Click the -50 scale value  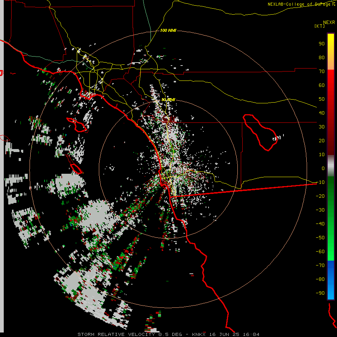(x=320, y=237)
